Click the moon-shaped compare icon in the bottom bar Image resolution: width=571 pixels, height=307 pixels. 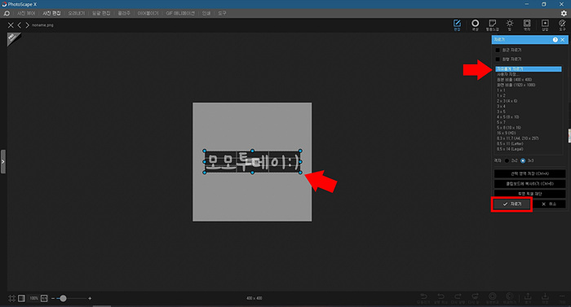[510, 298]
